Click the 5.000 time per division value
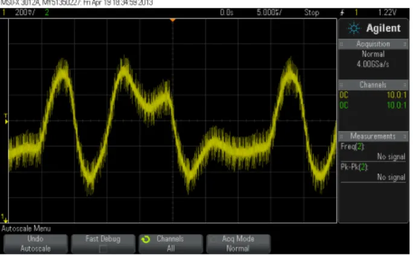This screenshot has height=255, width=413. tap(269, 12)
